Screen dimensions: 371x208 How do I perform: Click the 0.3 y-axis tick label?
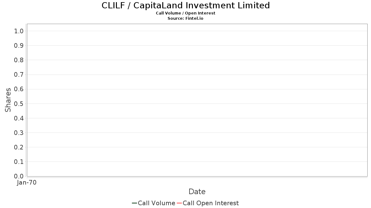(19, 133)
